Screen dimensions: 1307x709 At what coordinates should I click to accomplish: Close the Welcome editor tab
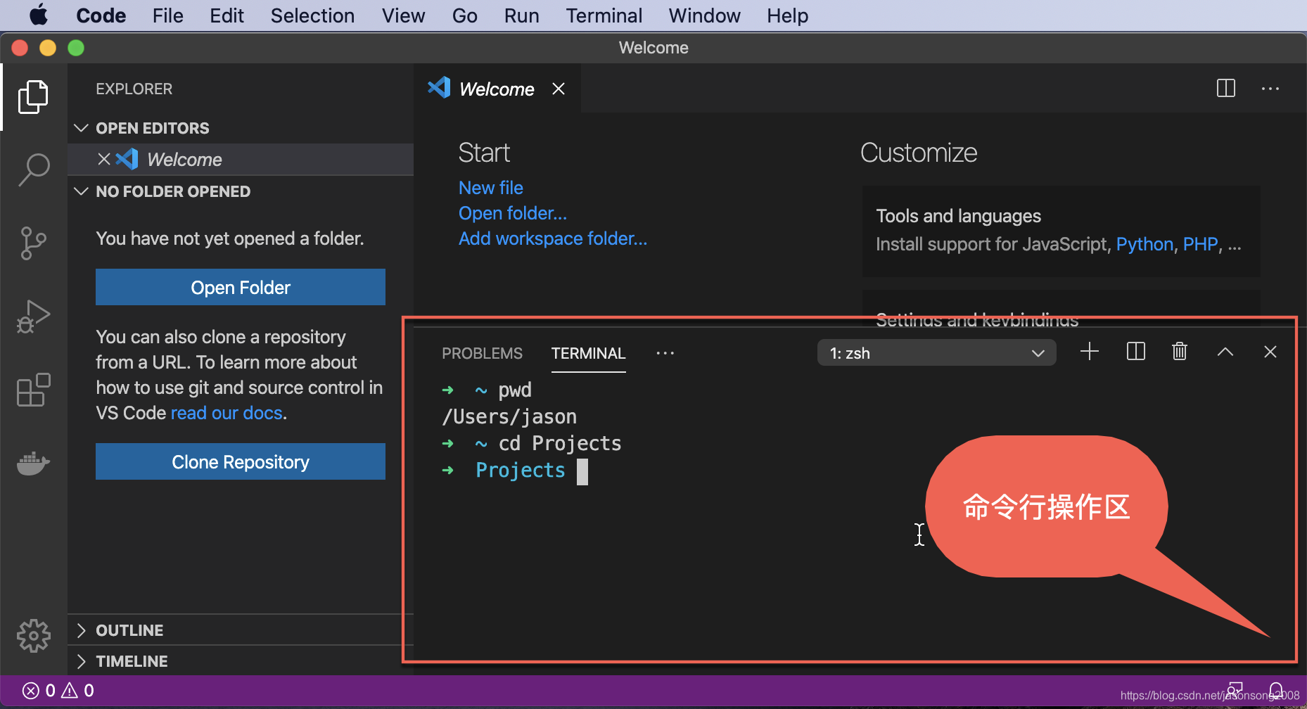point(559,89)
